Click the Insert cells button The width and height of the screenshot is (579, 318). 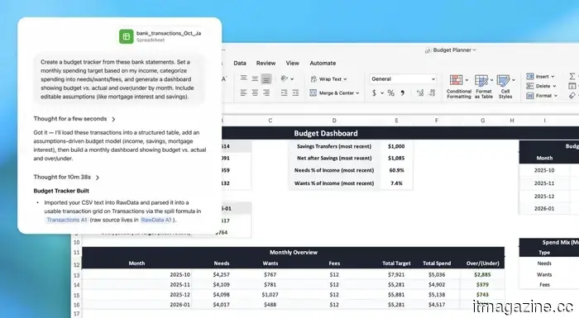540,76
